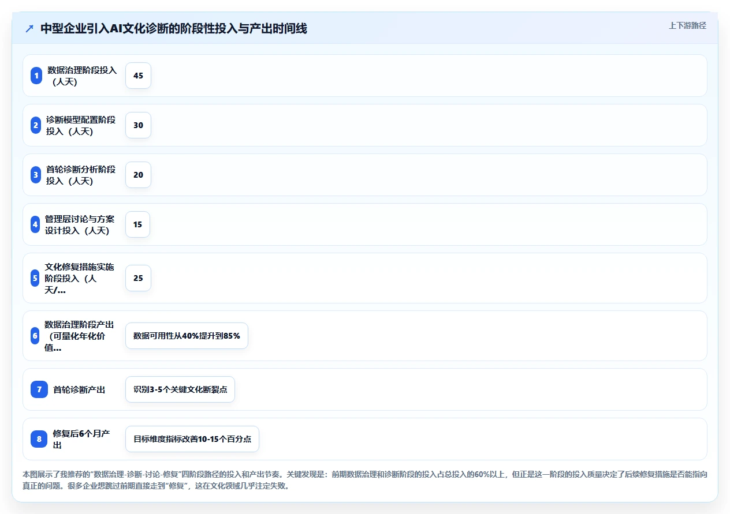Click the label 数据治理阶段投入（人天）
The height and width of the screenshot is (514, 730).
(x=82, y=76)
